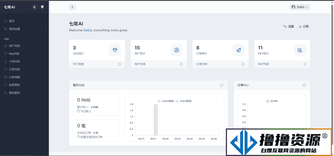Click the 检查更新 icon

click(5, 85)
